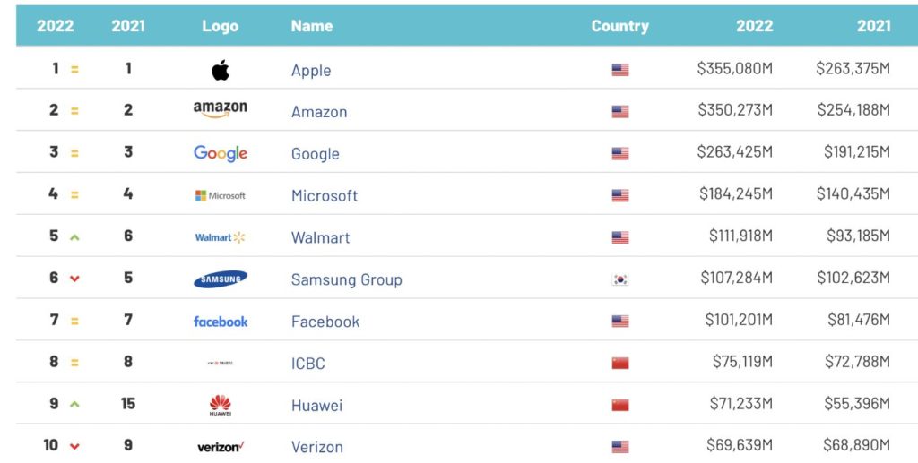918x463 pixels.
Task: Sort by the Name column header
Action: point(312,26)
